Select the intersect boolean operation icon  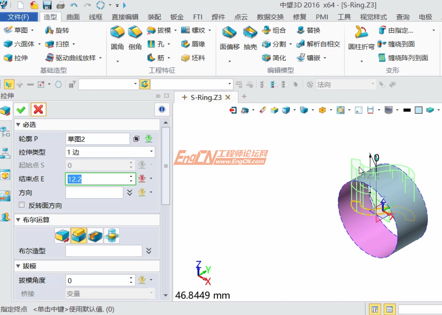112,235
